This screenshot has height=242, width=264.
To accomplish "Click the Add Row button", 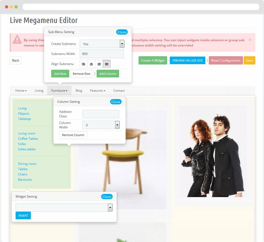I will 60,74.
